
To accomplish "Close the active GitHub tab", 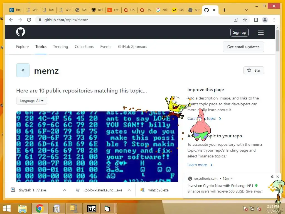I will pyautogui.click(x=214, y=10).
